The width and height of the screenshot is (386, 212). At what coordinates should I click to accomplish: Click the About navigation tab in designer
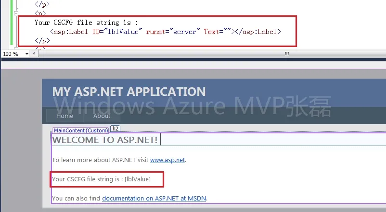(x=102, y=116)
